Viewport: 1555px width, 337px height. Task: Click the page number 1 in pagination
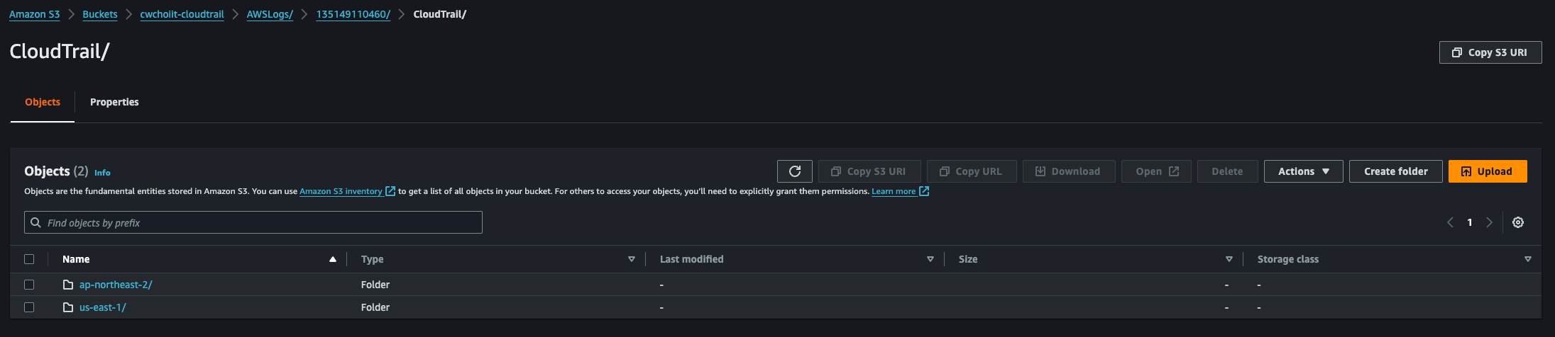click(x=1470, y=222)
